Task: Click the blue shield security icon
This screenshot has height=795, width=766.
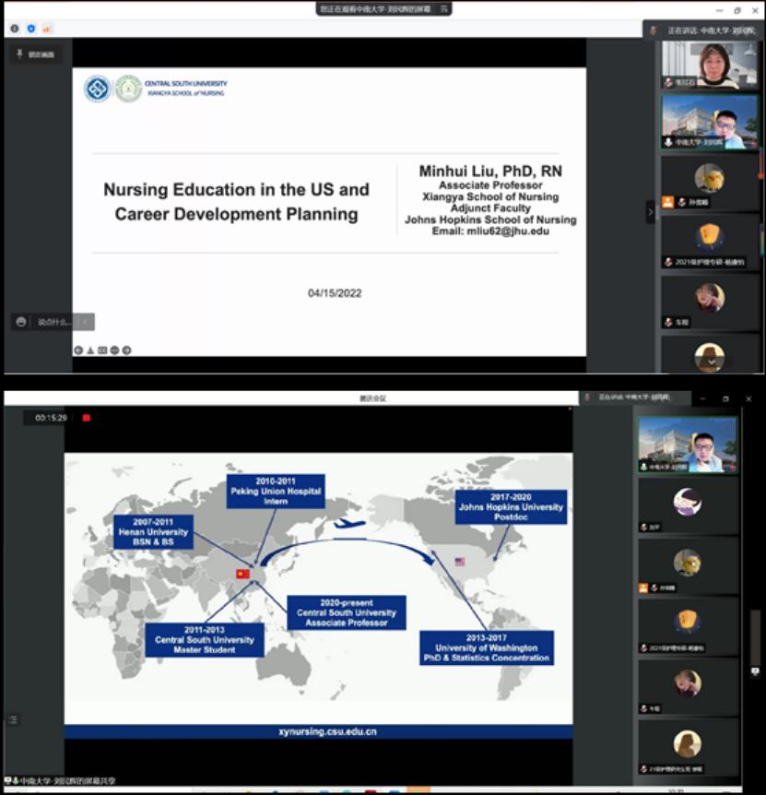Action: pos(30,29)
